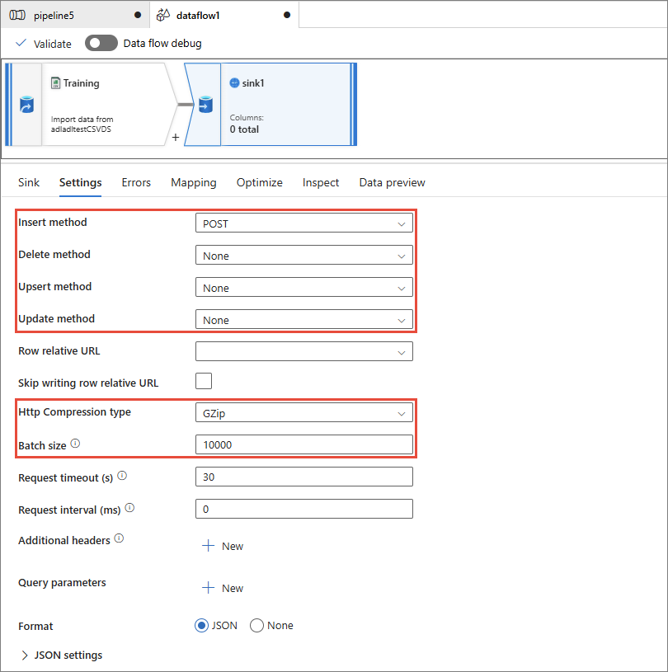Switch to the Mapping tab
Image resolution: width=668 pixels, height=672 pixels.
193,182
